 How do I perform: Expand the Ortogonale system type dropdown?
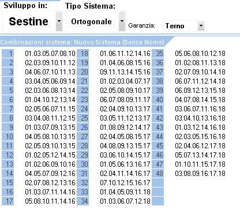click(122, 21)
